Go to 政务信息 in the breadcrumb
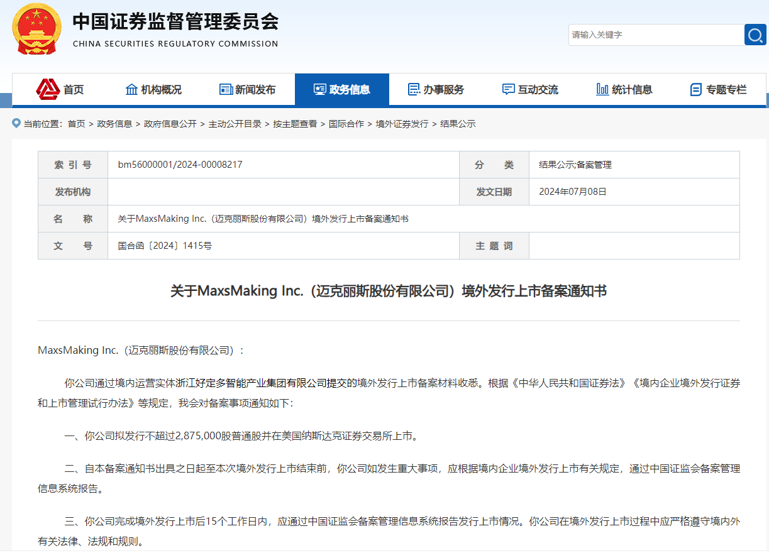 coord(114,124)
